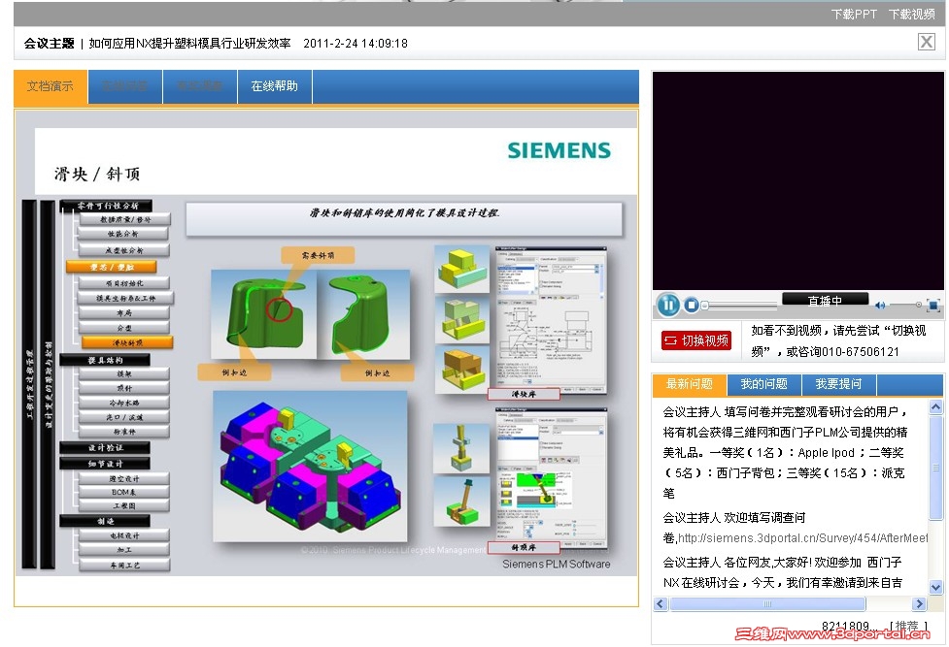Open the 在线帮助 tab
The width and height of the screenshot is (949, 647).
coord(275,86)
